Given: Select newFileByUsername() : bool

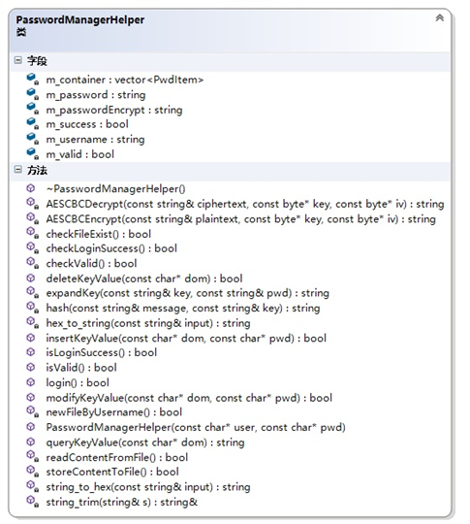Looking at the screenshot, I should (x=113, y=412).
